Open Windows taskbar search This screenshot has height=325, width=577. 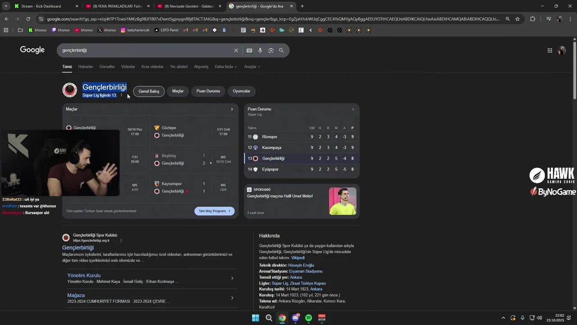(x=269, y=318)
